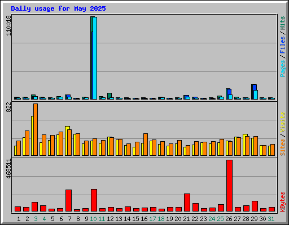Click the red 'KBytes' legend label
The height and width of the screenshot is (225, 289).
(282, 202)
